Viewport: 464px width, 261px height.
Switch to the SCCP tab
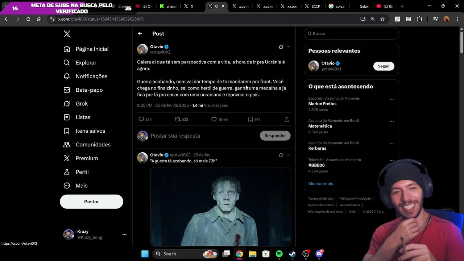click(312, 6)
